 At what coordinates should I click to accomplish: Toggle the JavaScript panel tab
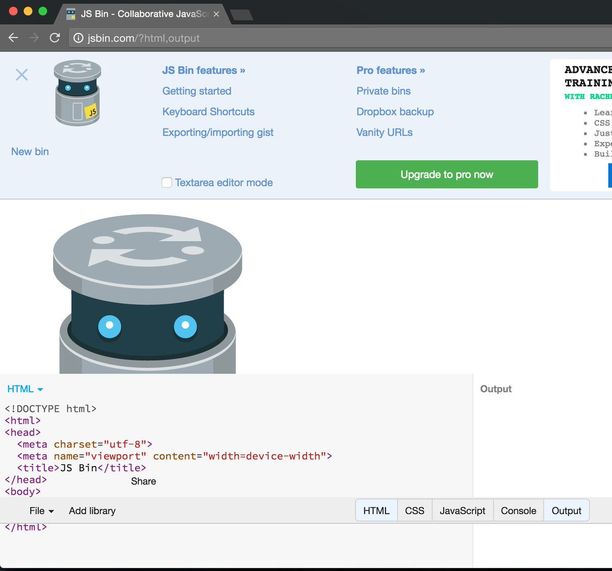(x=463, y=511)
